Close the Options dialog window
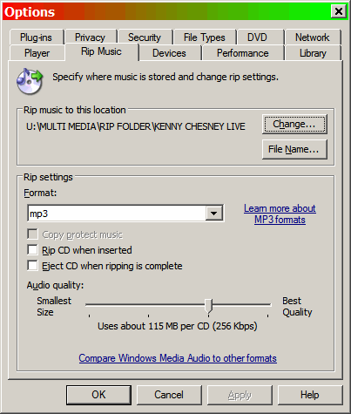Screen dimensions: 351x414 339,11
